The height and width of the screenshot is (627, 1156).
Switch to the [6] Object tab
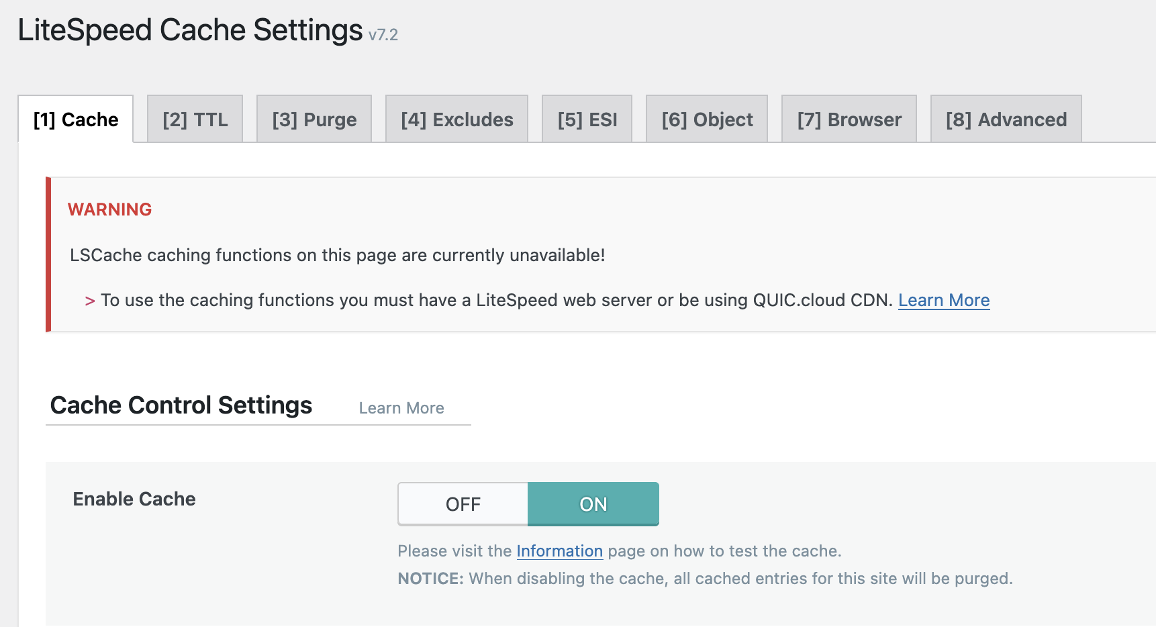pos(707,119)
